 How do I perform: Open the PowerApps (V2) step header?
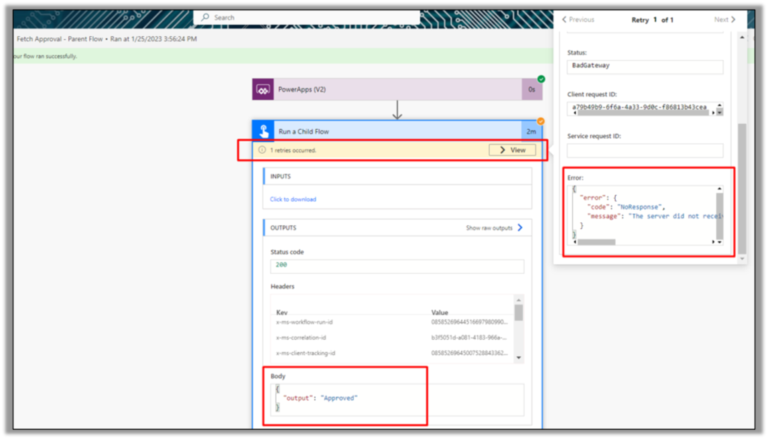click(x=397, y=89)
